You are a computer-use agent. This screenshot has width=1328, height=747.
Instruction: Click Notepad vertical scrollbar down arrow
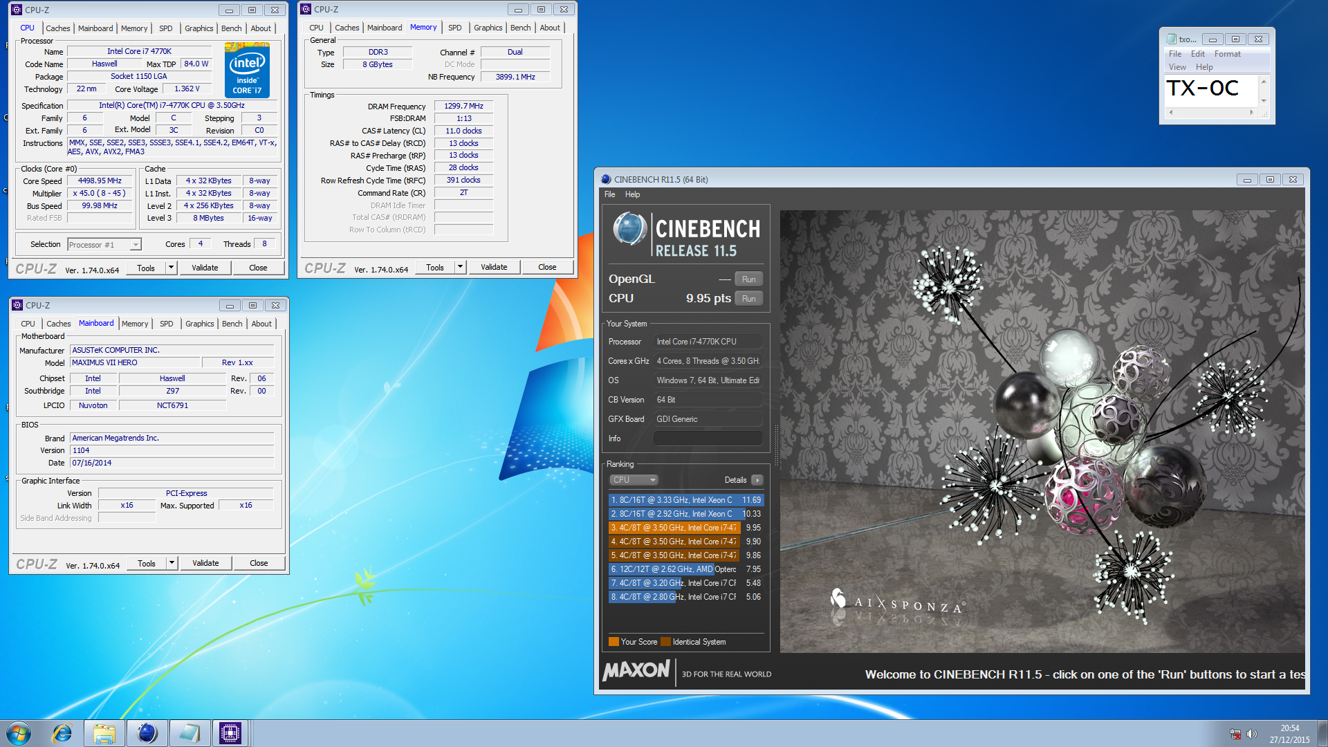pos(1264,101)
